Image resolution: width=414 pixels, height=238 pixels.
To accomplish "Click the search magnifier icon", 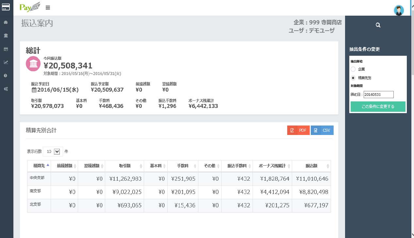I will (x=378, y=25).
